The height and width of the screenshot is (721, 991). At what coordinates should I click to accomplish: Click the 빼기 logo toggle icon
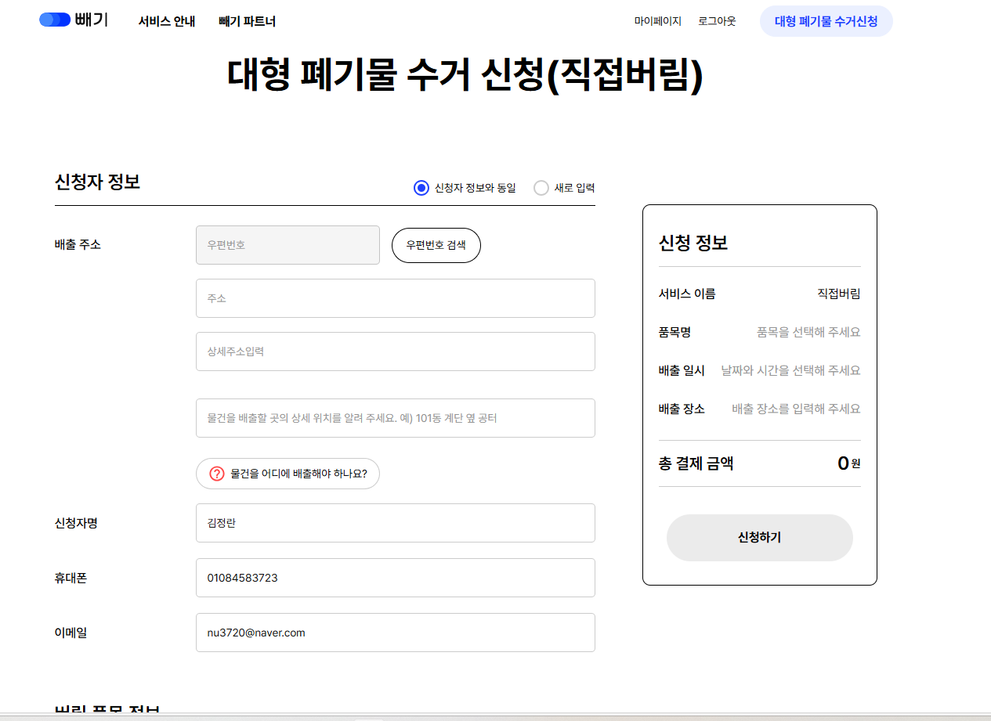pos(54,19)
